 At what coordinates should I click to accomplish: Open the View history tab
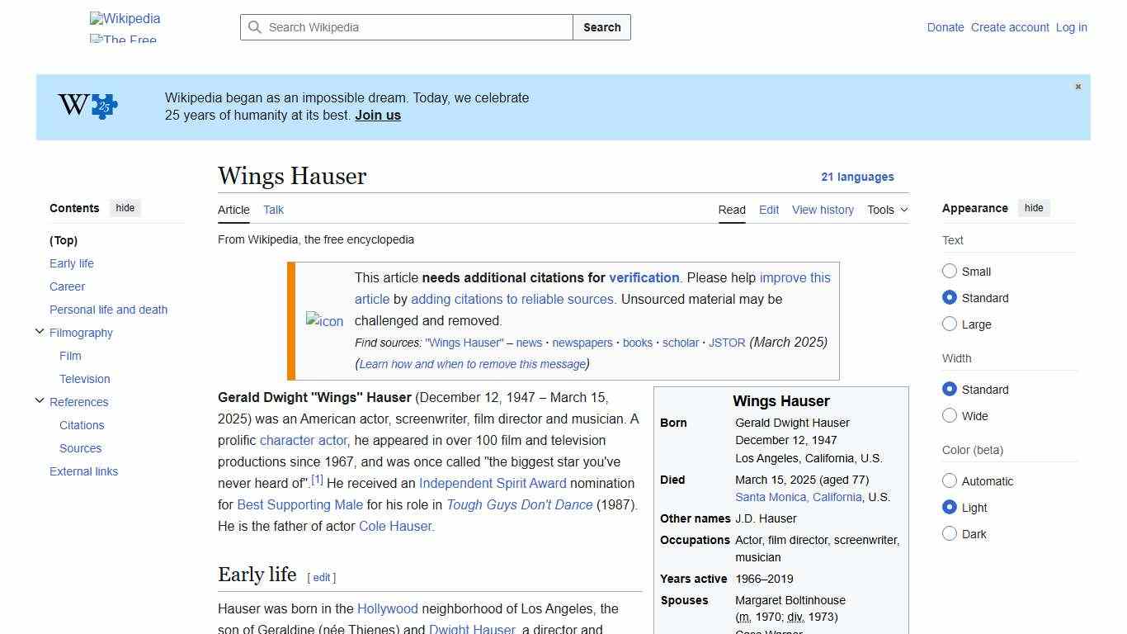coord(823,210)
